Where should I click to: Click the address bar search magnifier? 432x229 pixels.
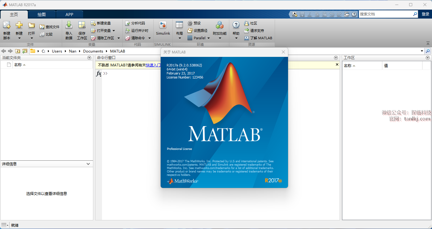(428, 51)
